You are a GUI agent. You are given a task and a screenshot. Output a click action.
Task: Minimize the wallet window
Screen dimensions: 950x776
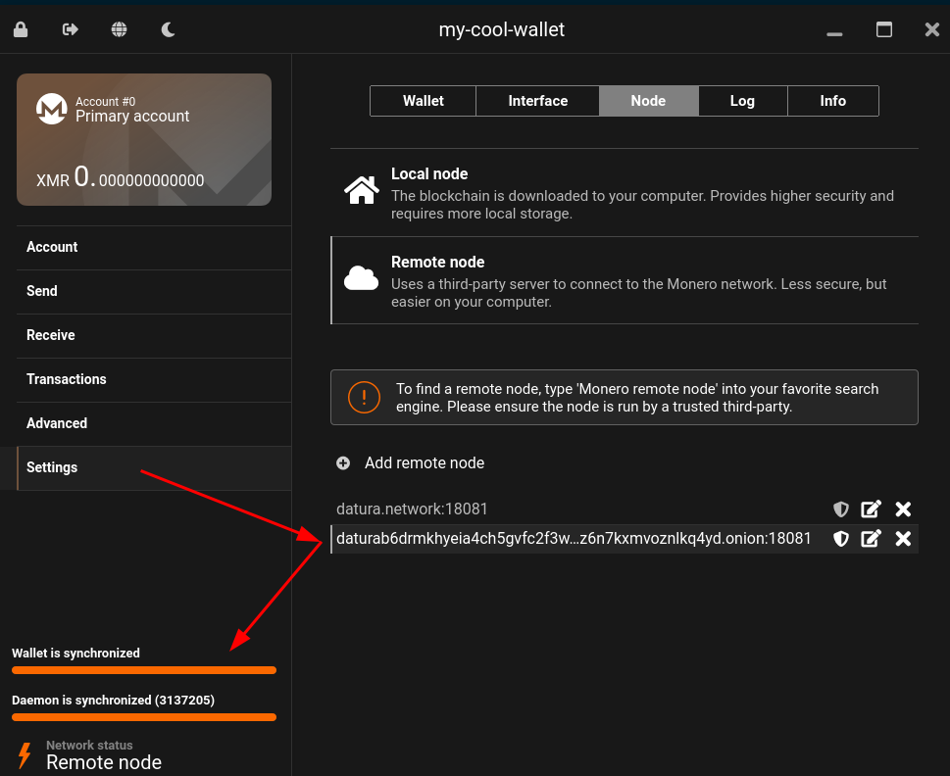[835, 32]
